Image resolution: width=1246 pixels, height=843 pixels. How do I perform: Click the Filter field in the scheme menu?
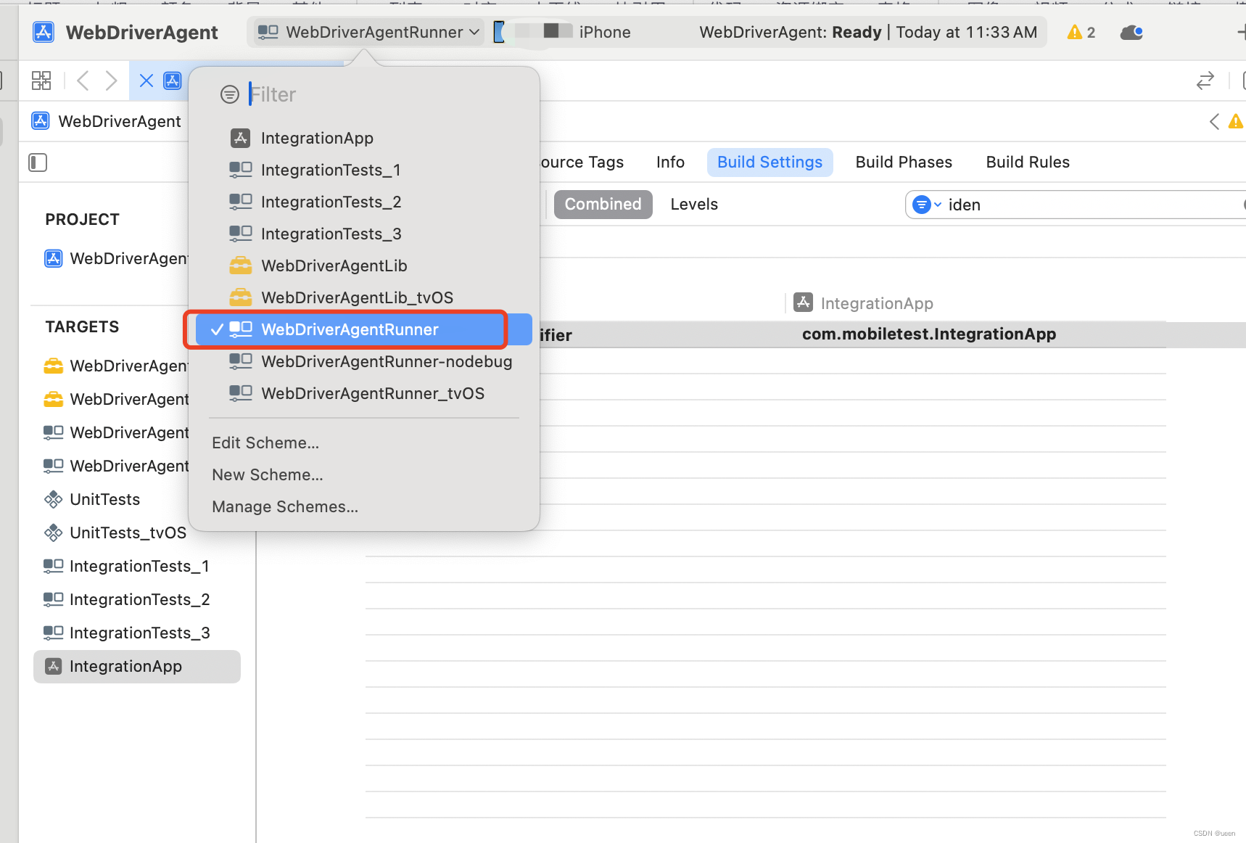[326, 94]
